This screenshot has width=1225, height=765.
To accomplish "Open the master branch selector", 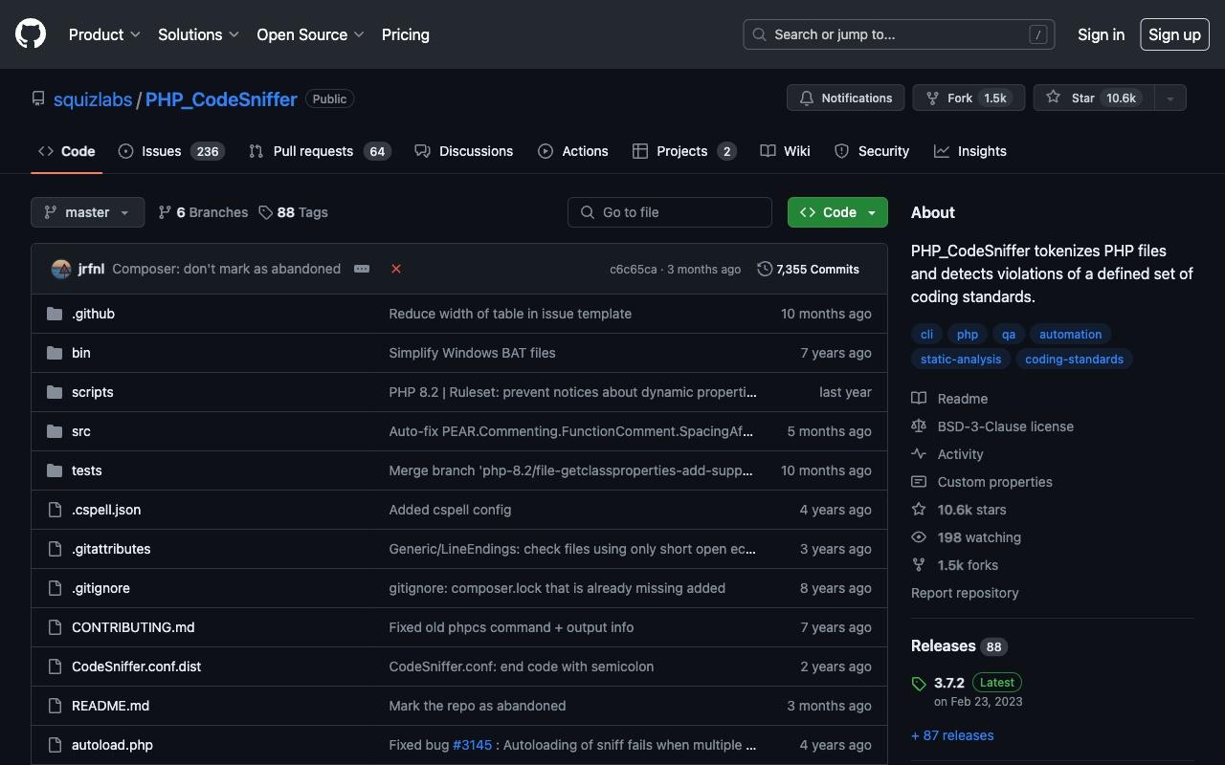I will pos(87,212).
